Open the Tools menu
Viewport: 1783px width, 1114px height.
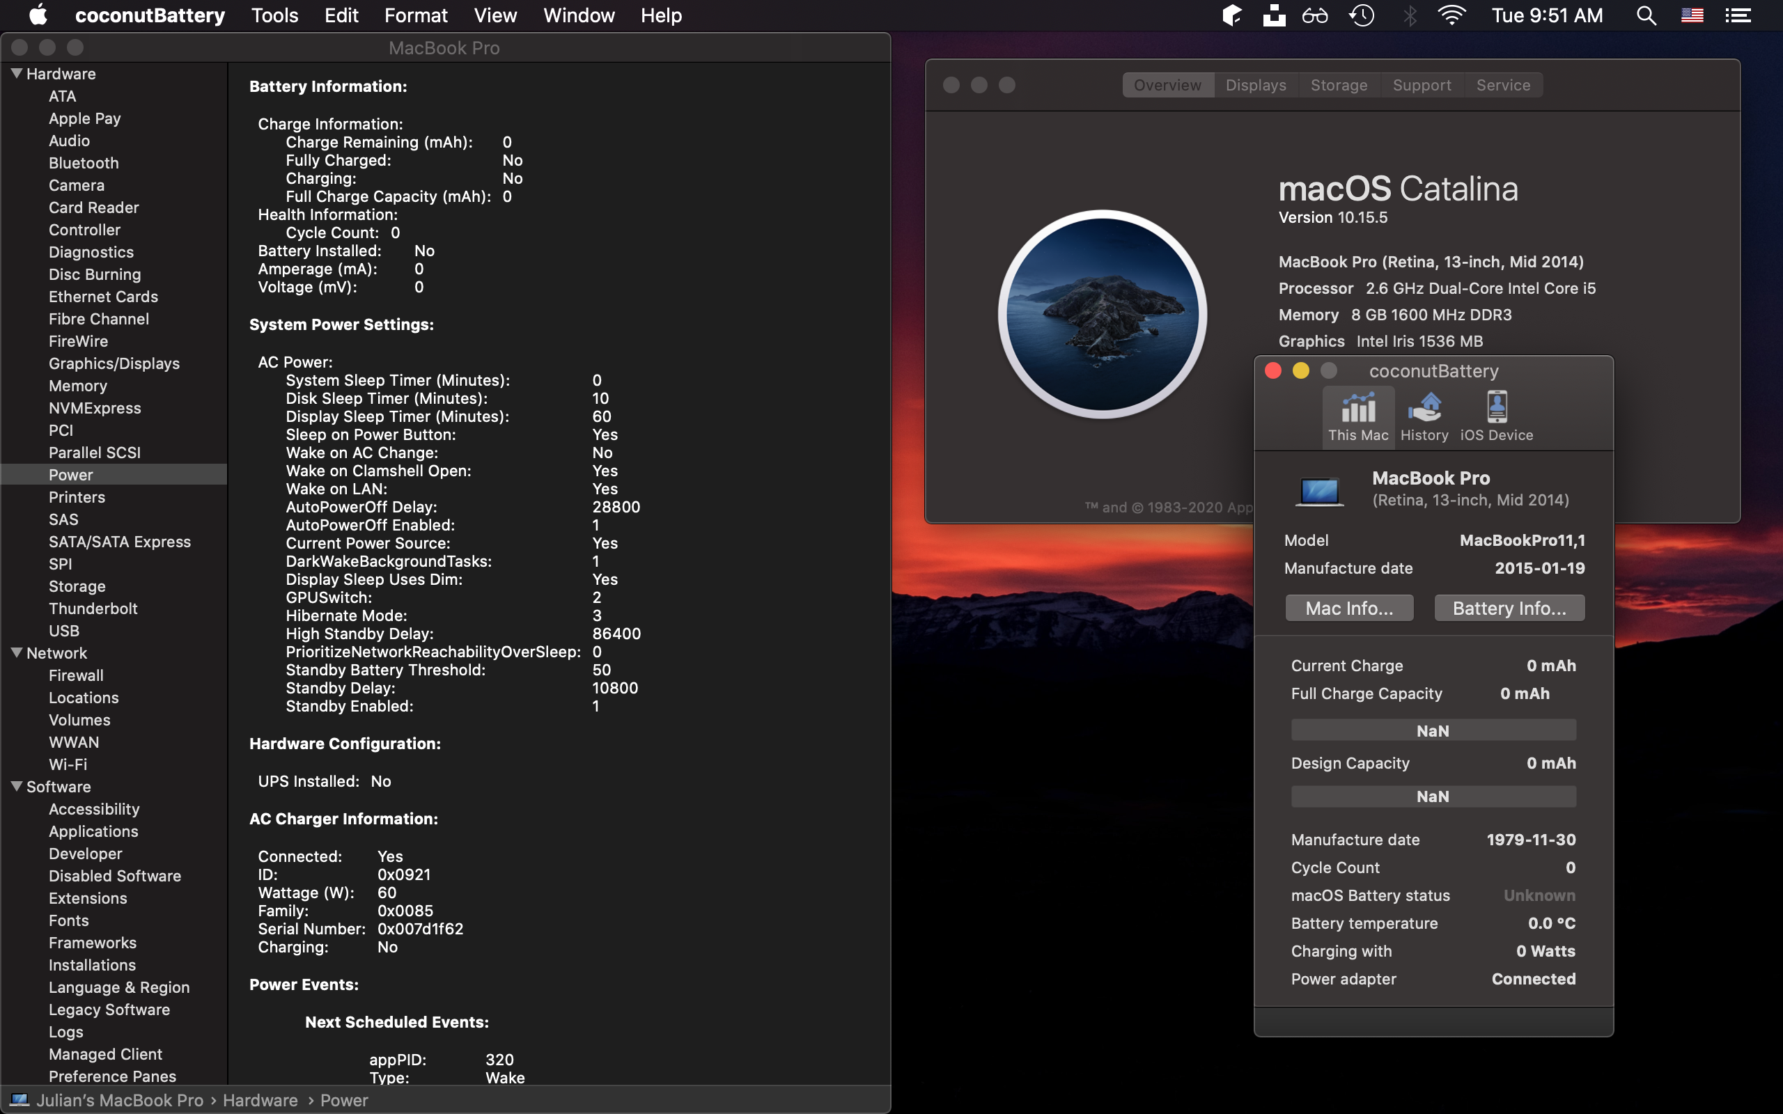tap(274, 15)
